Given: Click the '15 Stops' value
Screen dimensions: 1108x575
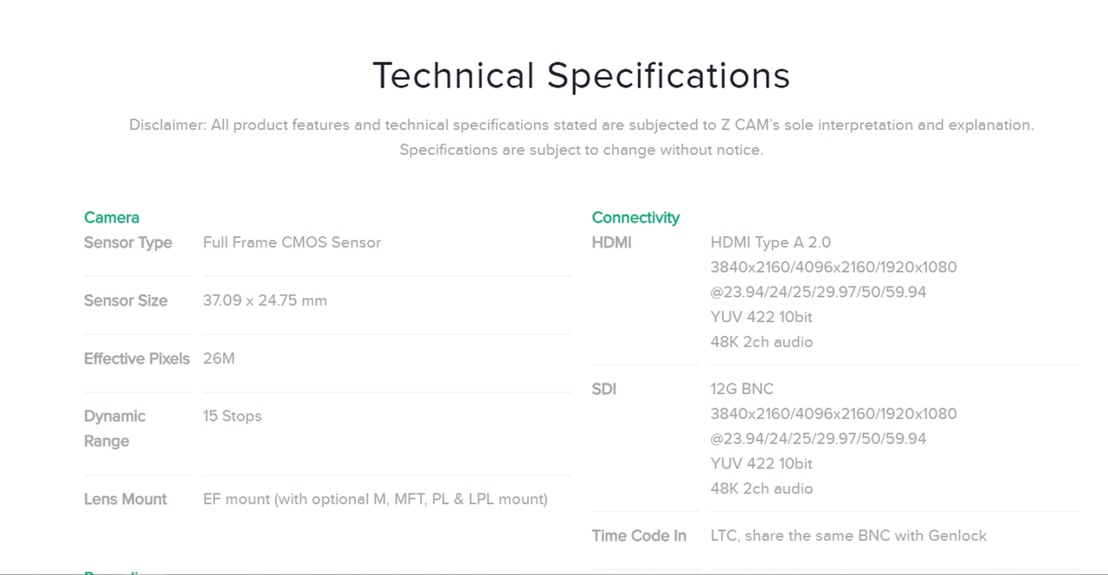Looking at the screenshot, I should pyautogui.click(x=232, y=417).
